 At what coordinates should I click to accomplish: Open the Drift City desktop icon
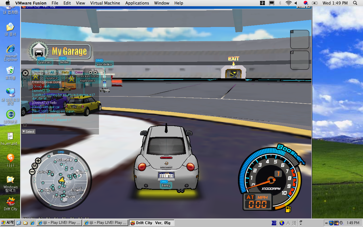pyautogui.click(x=10, y=204)
